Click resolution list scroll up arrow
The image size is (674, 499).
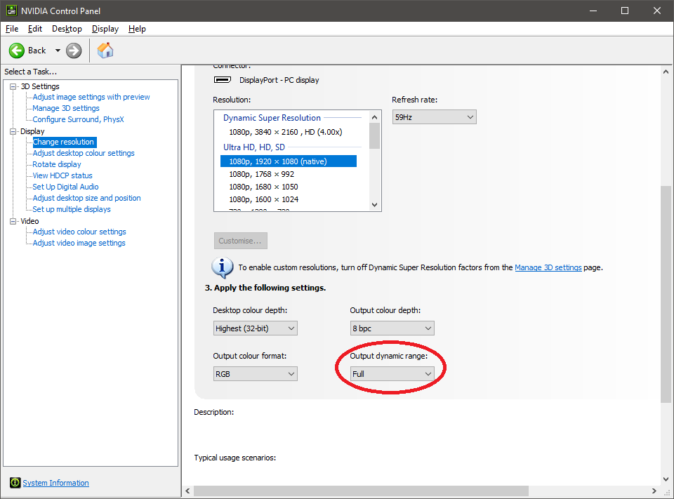click(374, 117)
